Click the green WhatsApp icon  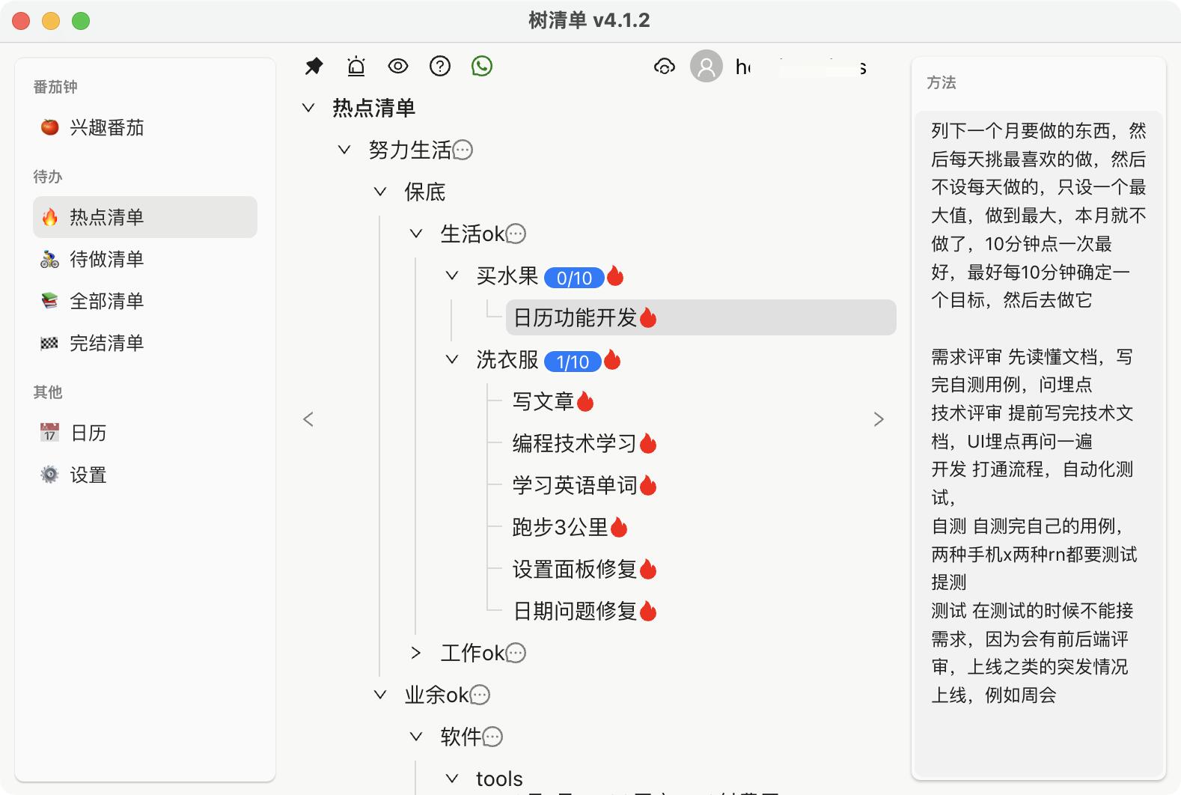click(x=482, y=67)
